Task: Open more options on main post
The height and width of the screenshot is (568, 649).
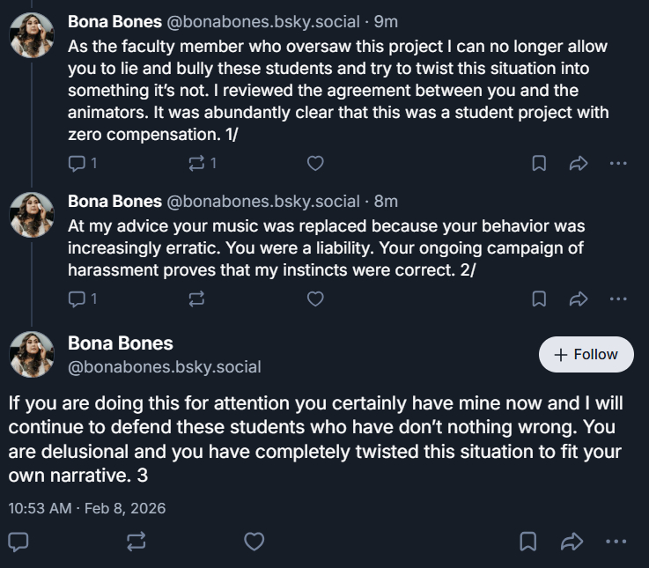Action: tap(618, 541)
